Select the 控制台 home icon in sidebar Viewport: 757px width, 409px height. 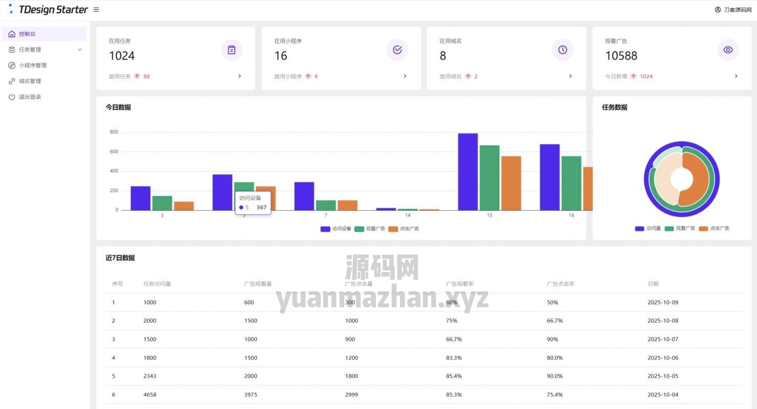tap(12, 33)
